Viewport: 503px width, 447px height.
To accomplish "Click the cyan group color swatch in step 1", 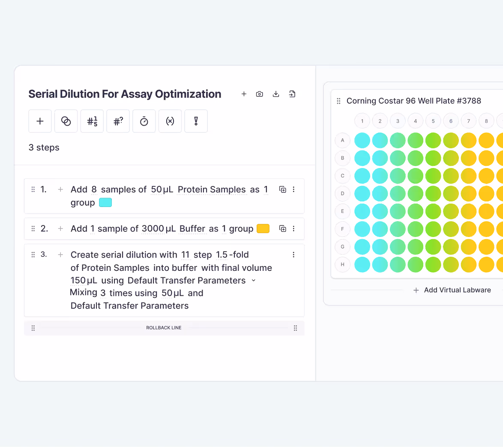I will (105, 202).
